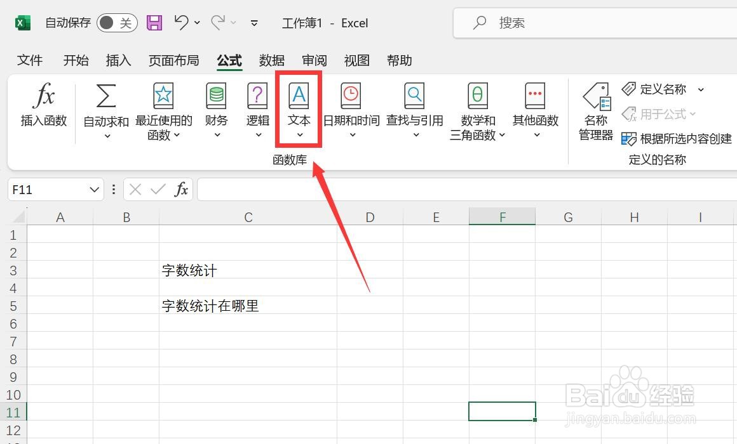Switch to the 开始 tab
The height and width of the screenshot is (444, 737).
point(76,60)
